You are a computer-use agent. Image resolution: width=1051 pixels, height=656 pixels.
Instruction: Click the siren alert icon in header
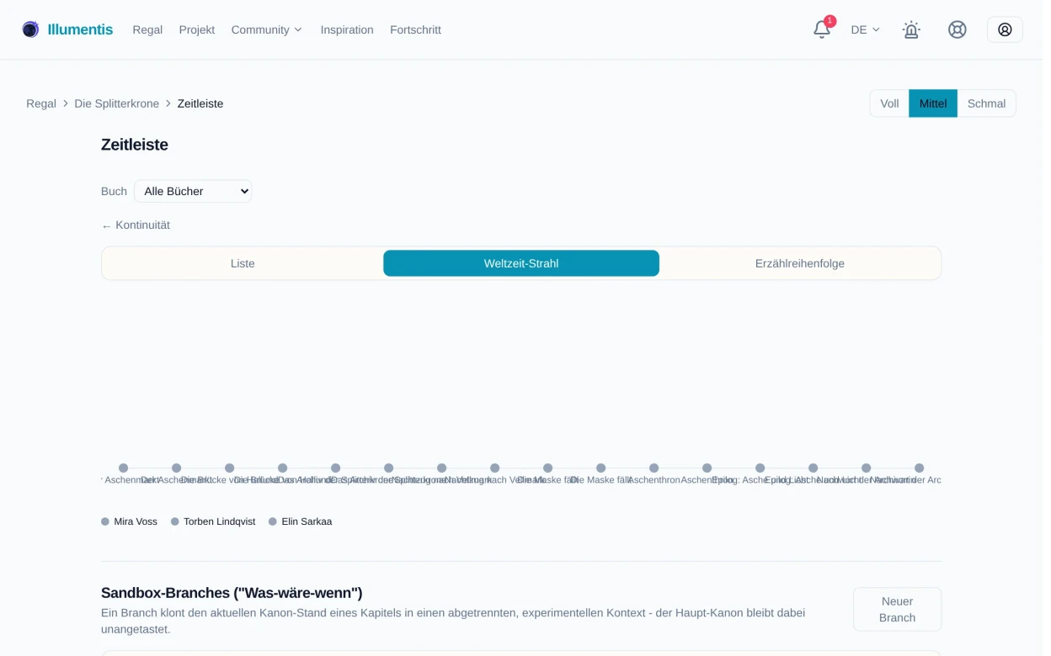(911, 29)
